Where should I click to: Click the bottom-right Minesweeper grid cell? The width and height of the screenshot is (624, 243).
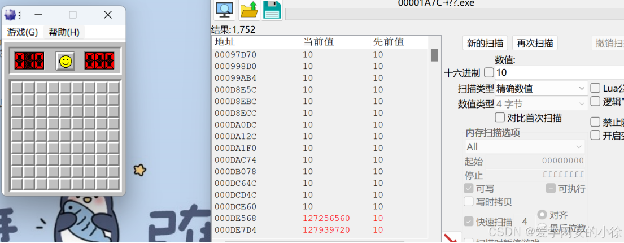tap(114, 184)
